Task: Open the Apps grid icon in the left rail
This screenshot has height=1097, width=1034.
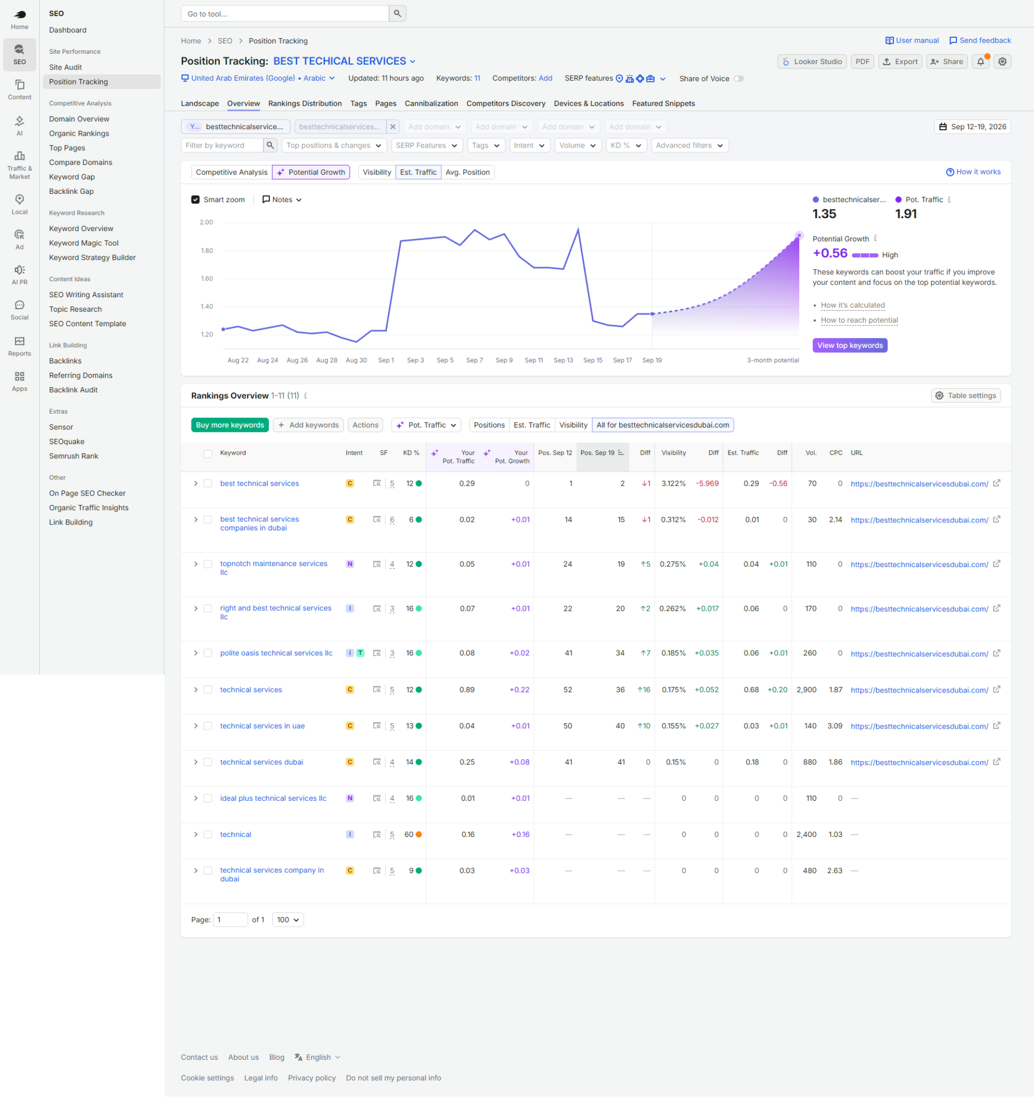Action: (x=19, y=381)
